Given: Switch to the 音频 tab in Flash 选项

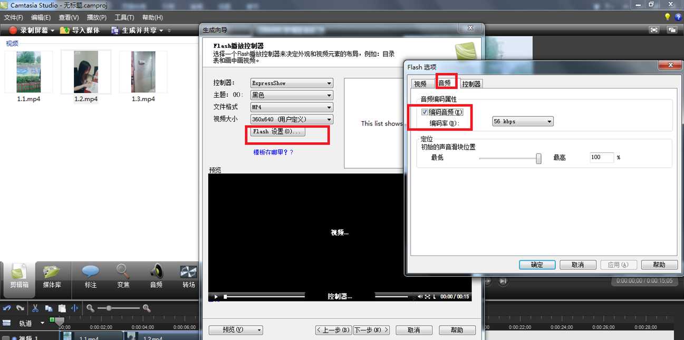Looking at the screenshot, I should point(445,82).
